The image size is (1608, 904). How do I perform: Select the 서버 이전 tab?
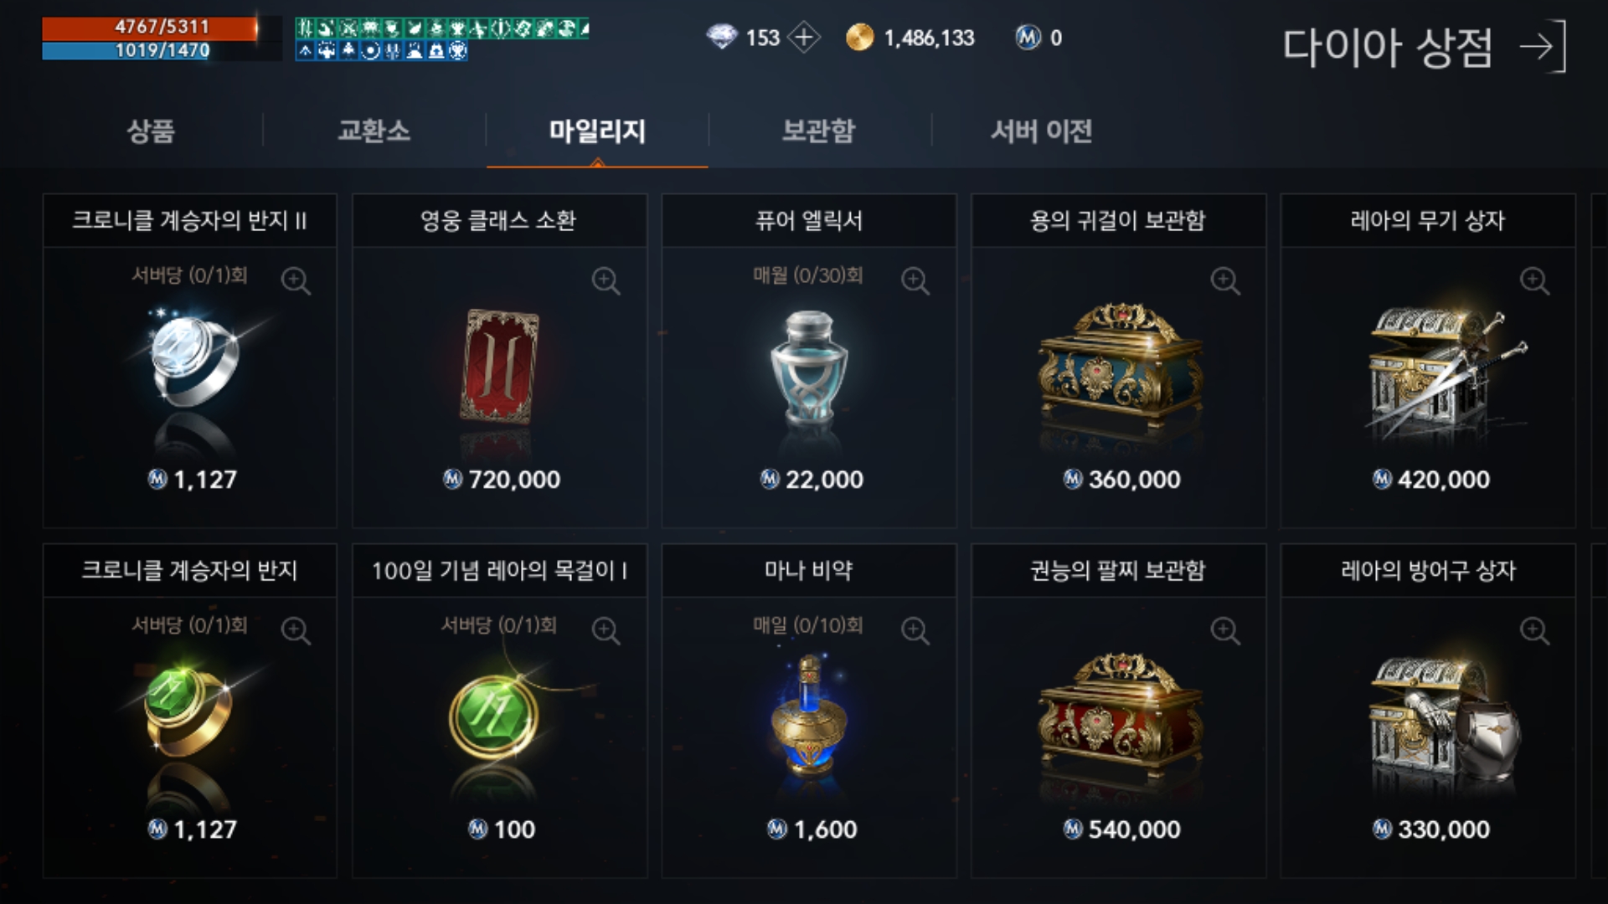1041,131
